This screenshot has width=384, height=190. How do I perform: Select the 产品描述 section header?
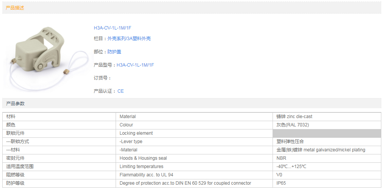(x=15, y=8)
